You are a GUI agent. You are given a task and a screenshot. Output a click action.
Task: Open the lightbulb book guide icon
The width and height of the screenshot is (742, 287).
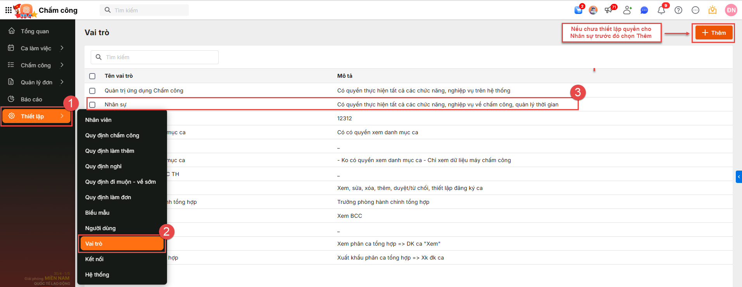point(713,10)
